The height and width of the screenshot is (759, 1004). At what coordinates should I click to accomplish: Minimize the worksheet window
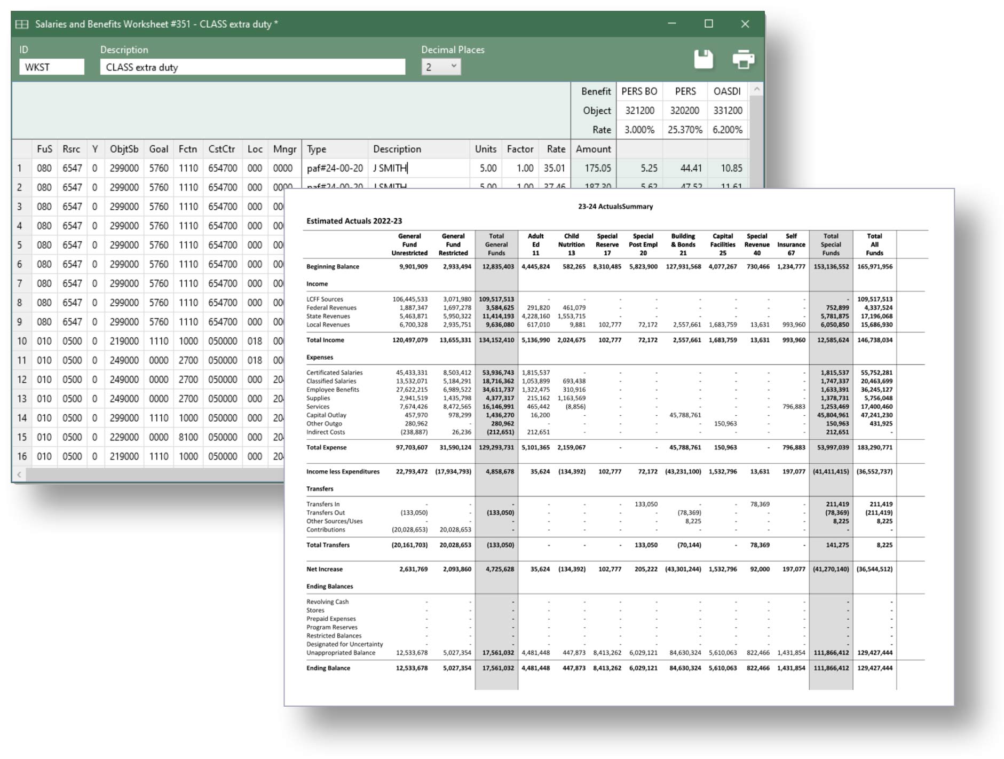[x=672, y=24]
